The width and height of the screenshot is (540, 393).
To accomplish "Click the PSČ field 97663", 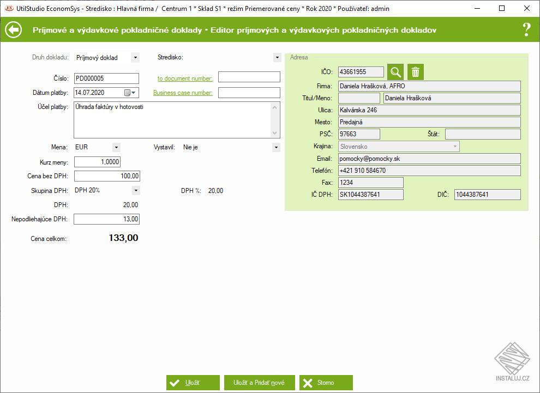I will click(359, 134).
